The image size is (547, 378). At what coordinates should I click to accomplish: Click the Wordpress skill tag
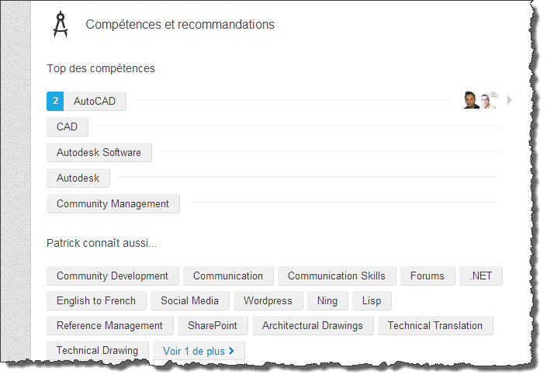[268, 301]
